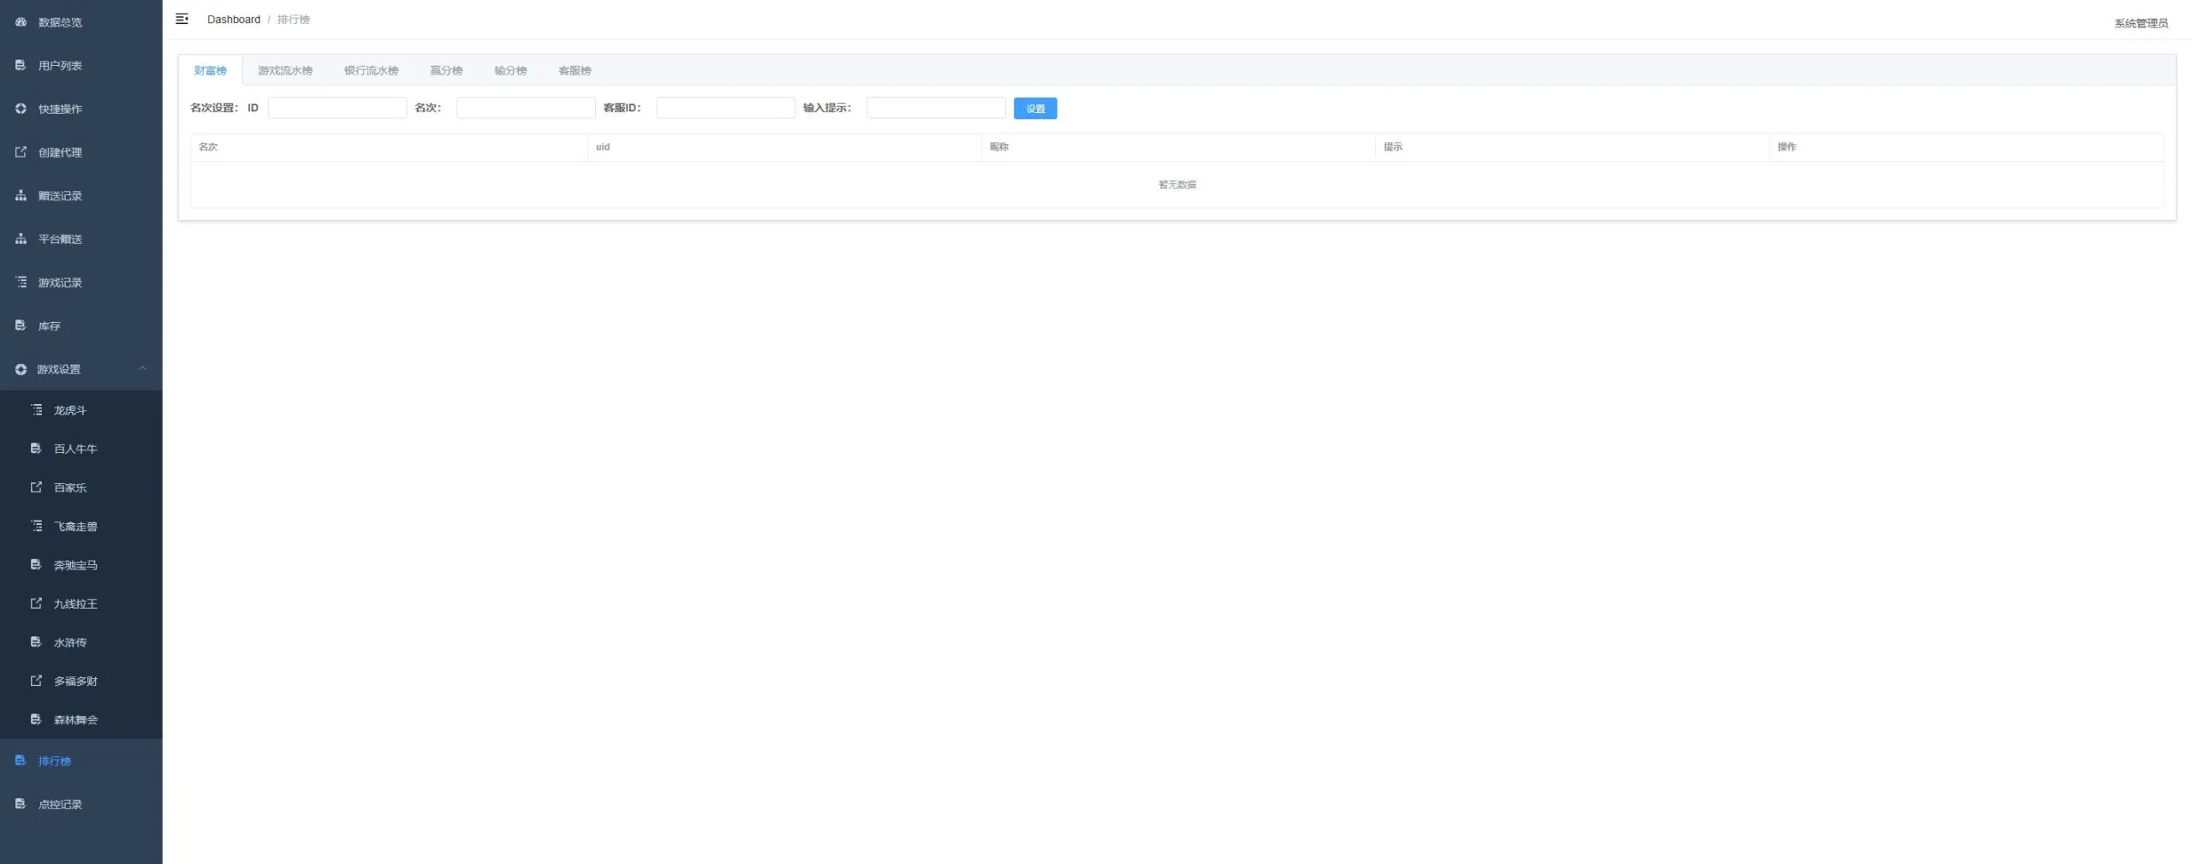
Task: Click the 百家乐 submenu icon
Action: tap(36, 487)
